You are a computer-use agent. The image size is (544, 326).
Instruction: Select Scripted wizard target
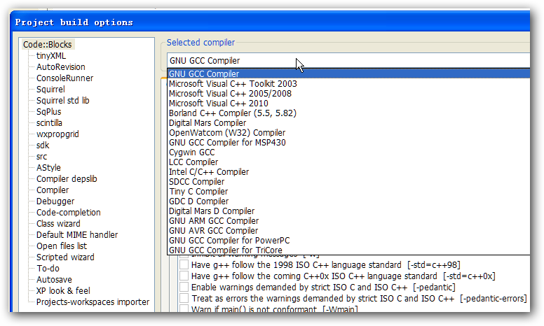pyautogui.click(x=65, y=257)
